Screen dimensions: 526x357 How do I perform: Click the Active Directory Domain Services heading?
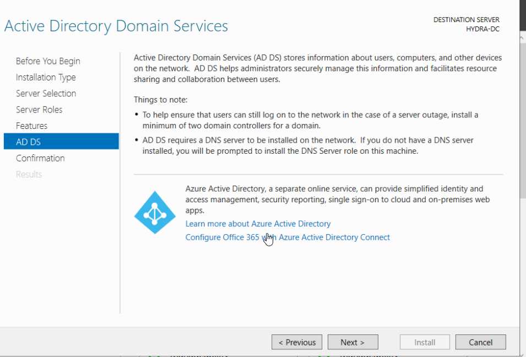coord(116,26)
